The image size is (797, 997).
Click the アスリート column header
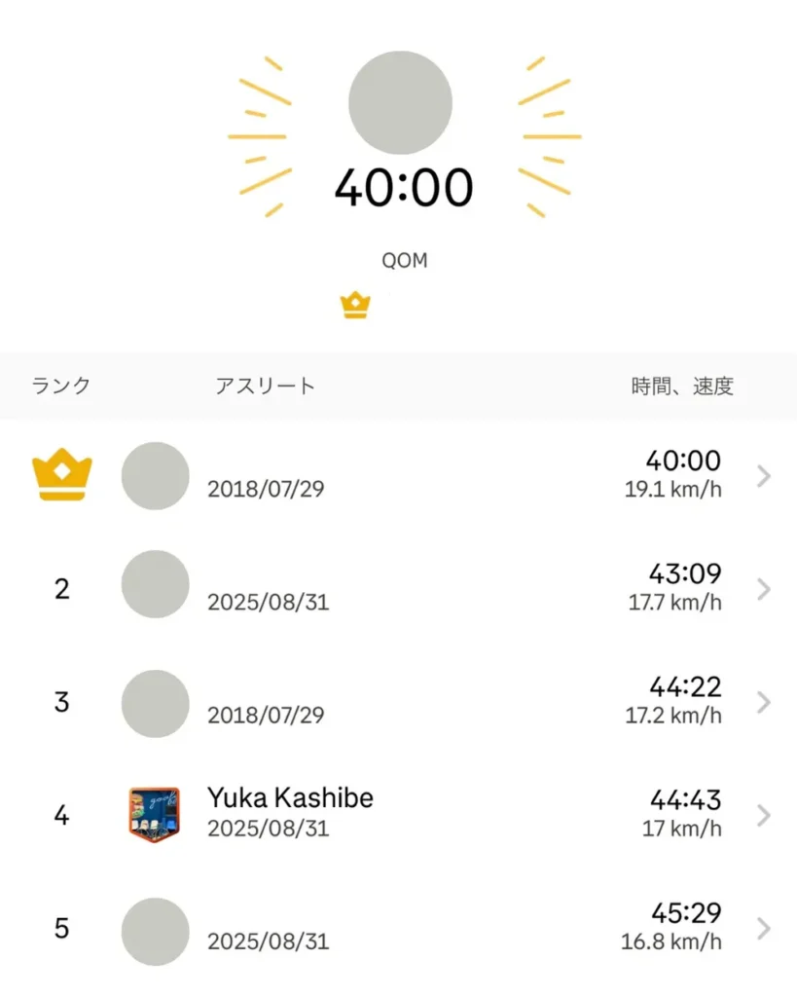(x=266, y=386)
